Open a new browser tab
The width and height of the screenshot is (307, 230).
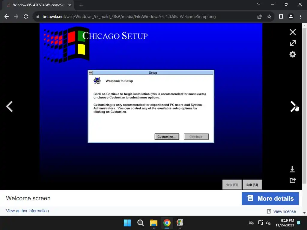[x=81, y=5]
